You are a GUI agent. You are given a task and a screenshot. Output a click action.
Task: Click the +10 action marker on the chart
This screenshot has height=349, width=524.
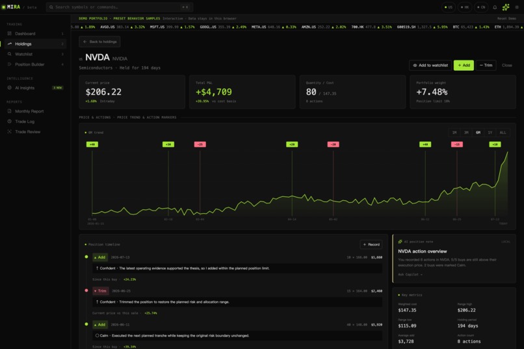[495, 144]
